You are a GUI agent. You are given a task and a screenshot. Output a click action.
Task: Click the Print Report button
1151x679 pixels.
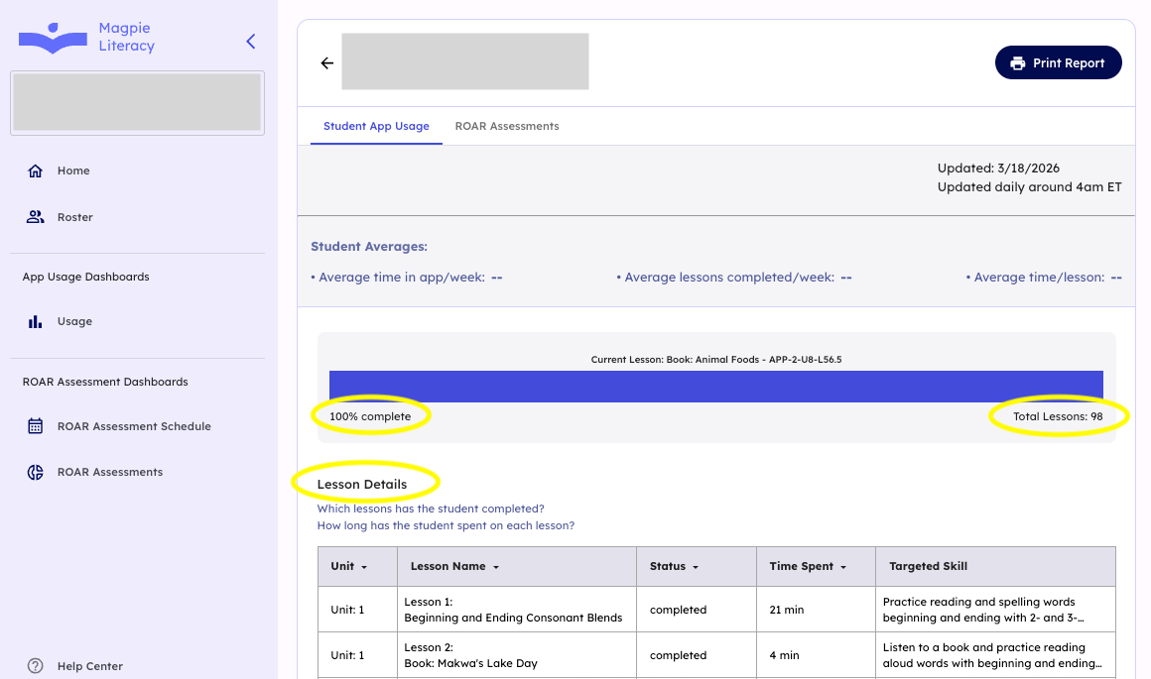coord(1058,63)
